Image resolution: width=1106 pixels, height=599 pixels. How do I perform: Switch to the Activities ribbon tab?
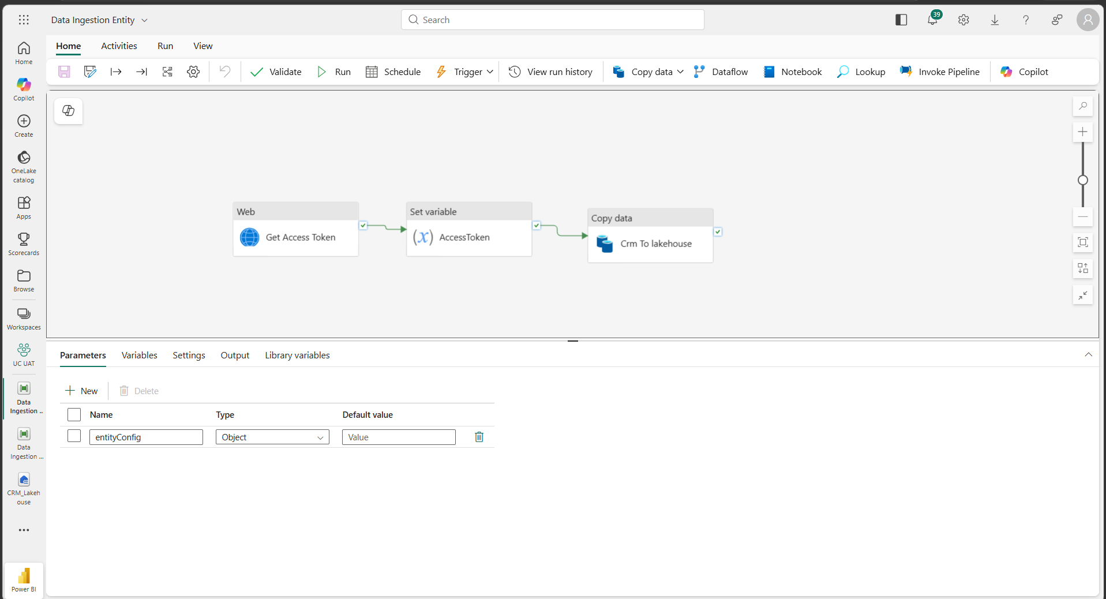pos(119,46)
